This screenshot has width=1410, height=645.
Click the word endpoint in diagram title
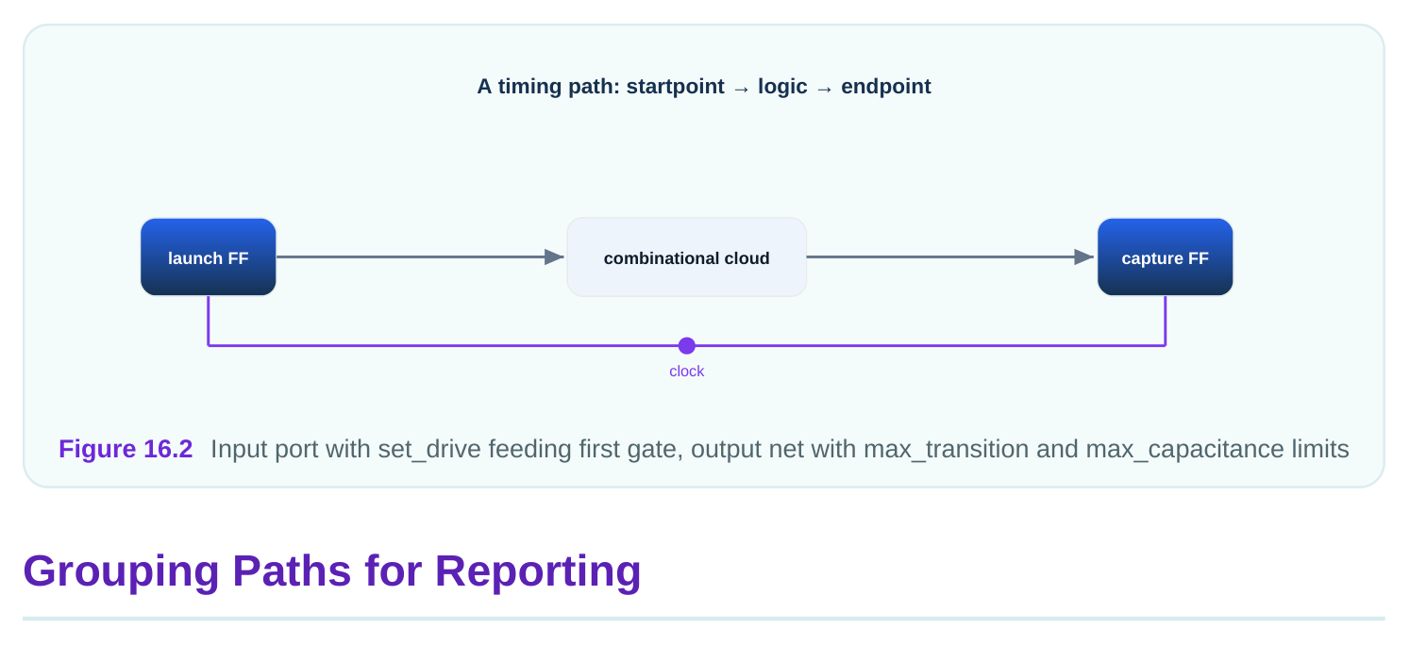click(x=886, y=87)
